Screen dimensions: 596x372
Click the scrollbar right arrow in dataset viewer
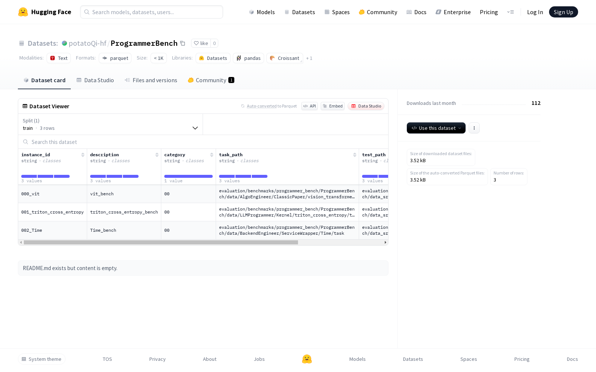pyautogui.click(x=385, y=242)
